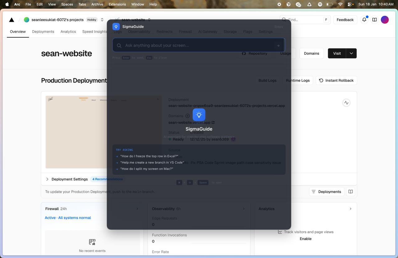Viewport: 398px width, 258px height.
Task: Click the Find search field
Action: click(x=304, y=20)
